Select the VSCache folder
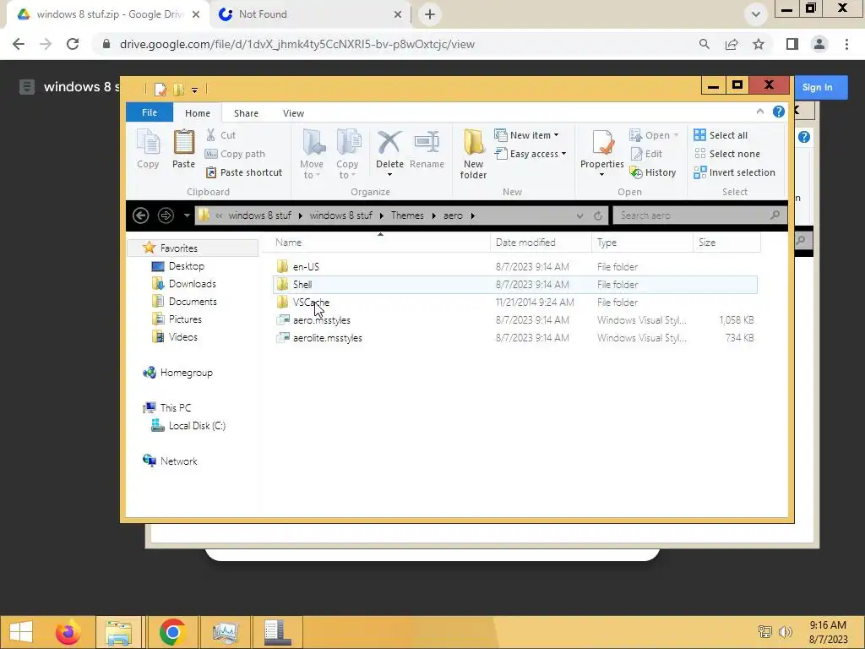 514,302
